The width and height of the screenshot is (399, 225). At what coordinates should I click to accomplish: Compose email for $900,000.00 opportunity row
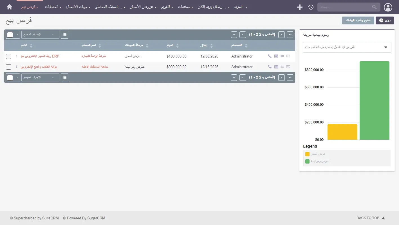coord(288,67)
